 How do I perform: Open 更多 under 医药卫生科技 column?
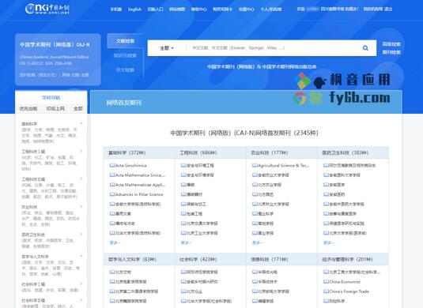(328, 242)
